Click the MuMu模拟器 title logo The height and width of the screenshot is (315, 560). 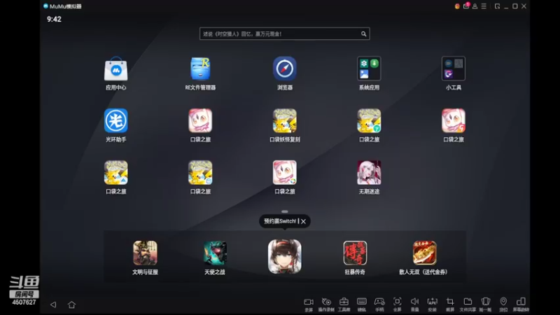tap(62, 6)
